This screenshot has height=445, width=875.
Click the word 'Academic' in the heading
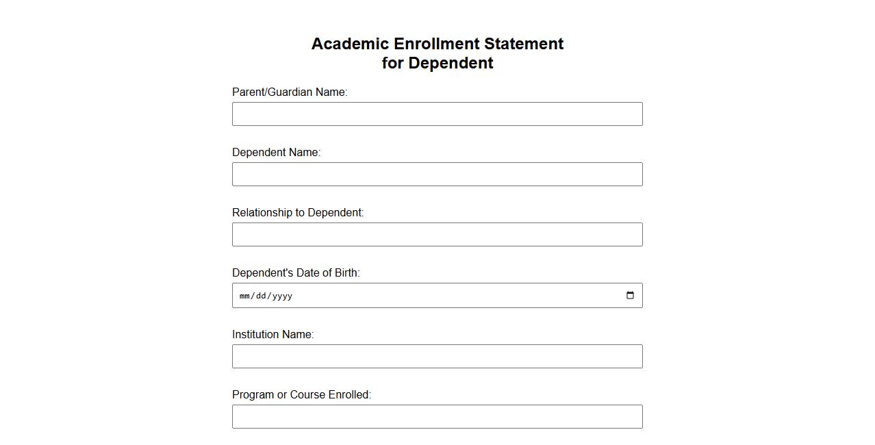pos(350,44)
